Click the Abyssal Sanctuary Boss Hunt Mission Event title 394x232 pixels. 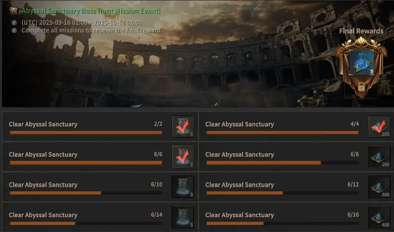[x=91, y=11]
